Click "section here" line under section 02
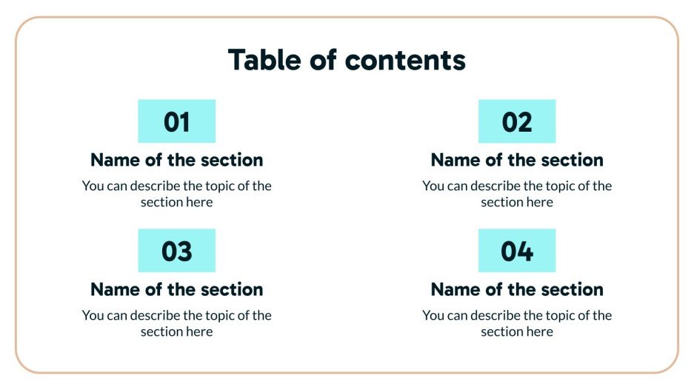Screen dimensions: 694x390 [517, 202]
